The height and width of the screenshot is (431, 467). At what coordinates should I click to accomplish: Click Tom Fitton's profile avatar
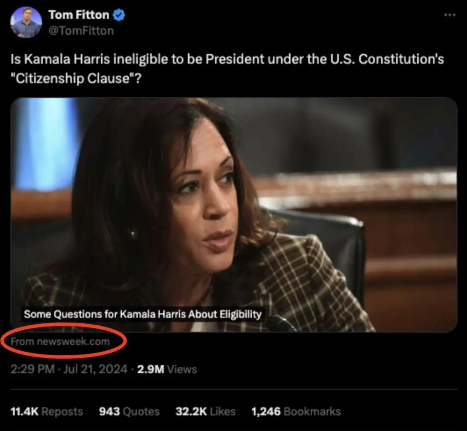pos(26,22)
